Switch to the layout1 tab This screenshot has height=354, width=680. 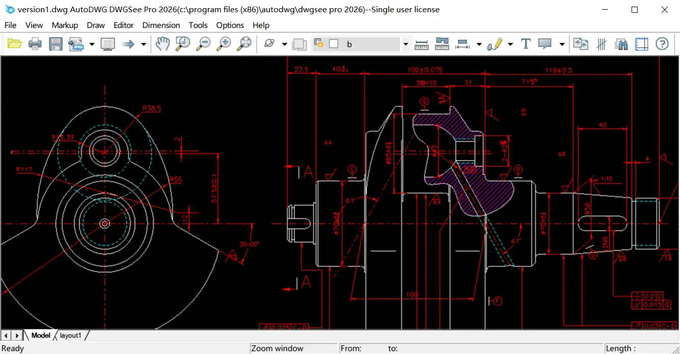click(71, 335)
